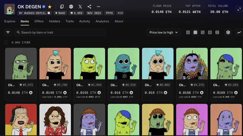Open the blue character NFT #6,316 image
The image size is (243, 136).
point(124,64)
